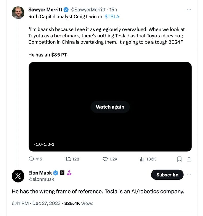Open Sawyer Merritt's profile picture
Image resolution: width=203 pixels, height=216 pixels.
point(18,13)
